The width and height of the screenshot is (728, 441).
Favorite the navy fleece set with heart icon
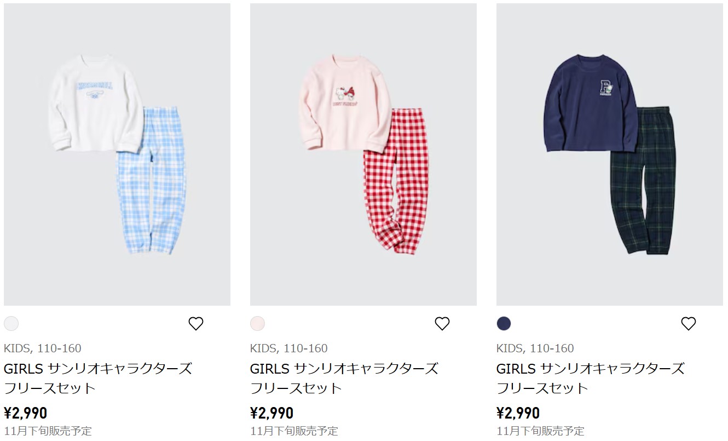pos(689,324)
